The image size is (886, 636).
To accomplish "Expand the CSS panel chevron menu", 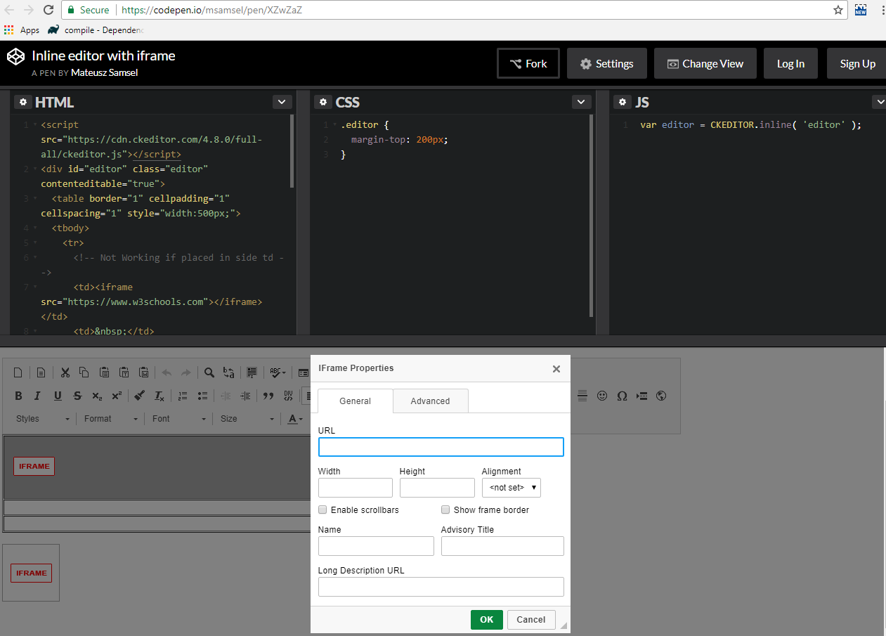I will click(582, 102).
